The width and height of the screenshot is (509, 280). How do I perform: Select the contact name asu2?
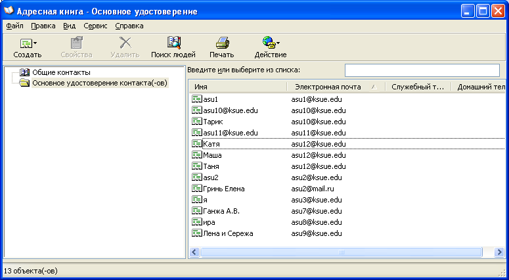(211, 177)
